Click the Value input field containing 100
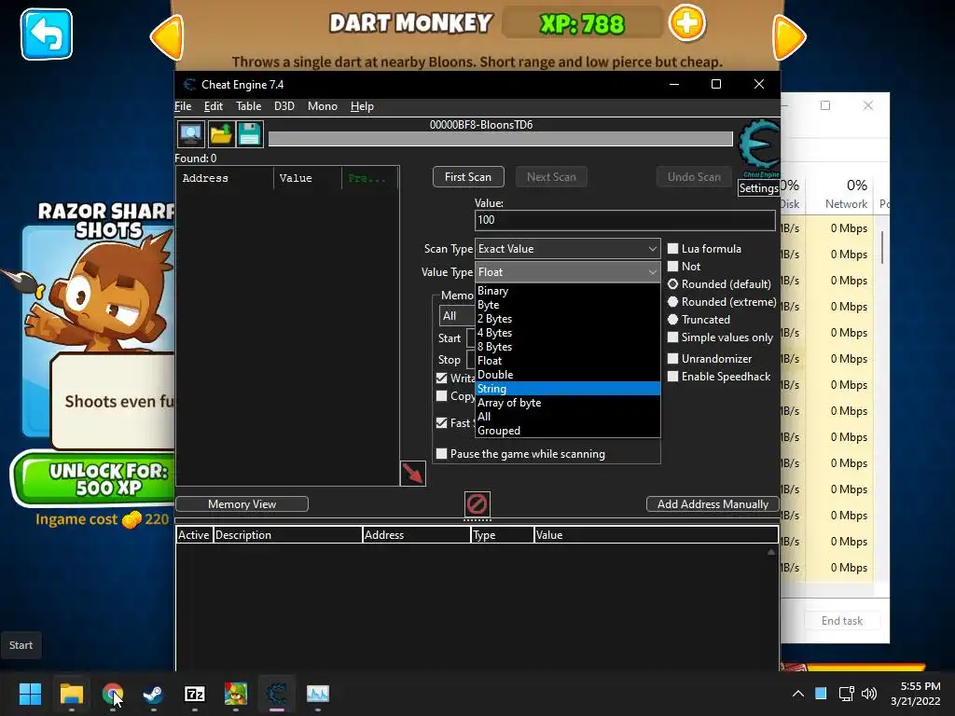955x716 pixels. pos(625,220)
